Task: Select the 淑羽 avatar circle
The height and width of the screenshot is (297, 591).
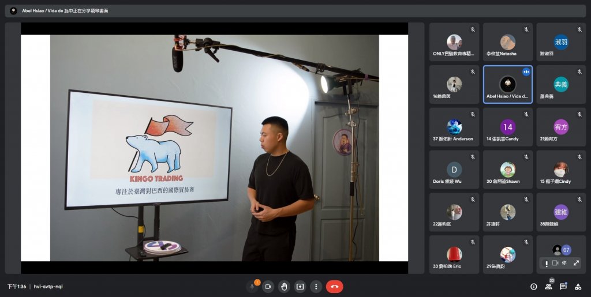Action: [x=561, y=42]
